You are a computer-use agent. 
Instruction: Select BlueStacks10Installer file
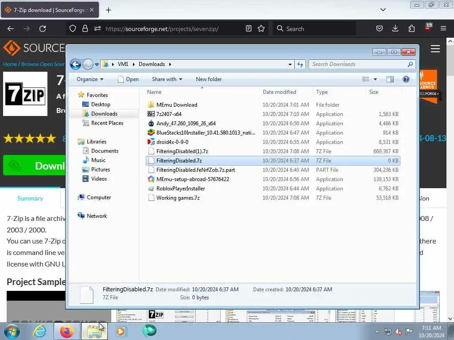pos(273,132)
